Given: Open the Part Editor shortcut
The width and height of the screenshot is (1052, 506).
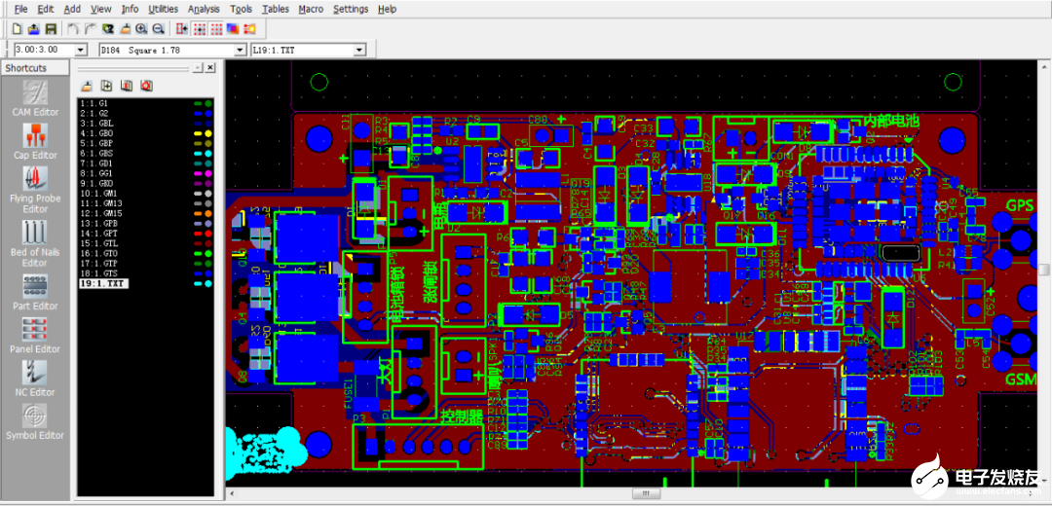Looking at the screenshot, I should click(x=36, y=292).
